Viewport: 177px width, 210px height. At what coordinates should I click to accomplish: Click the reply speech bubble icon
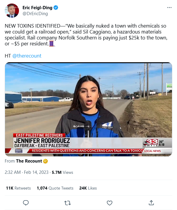(x=26, y=203)
